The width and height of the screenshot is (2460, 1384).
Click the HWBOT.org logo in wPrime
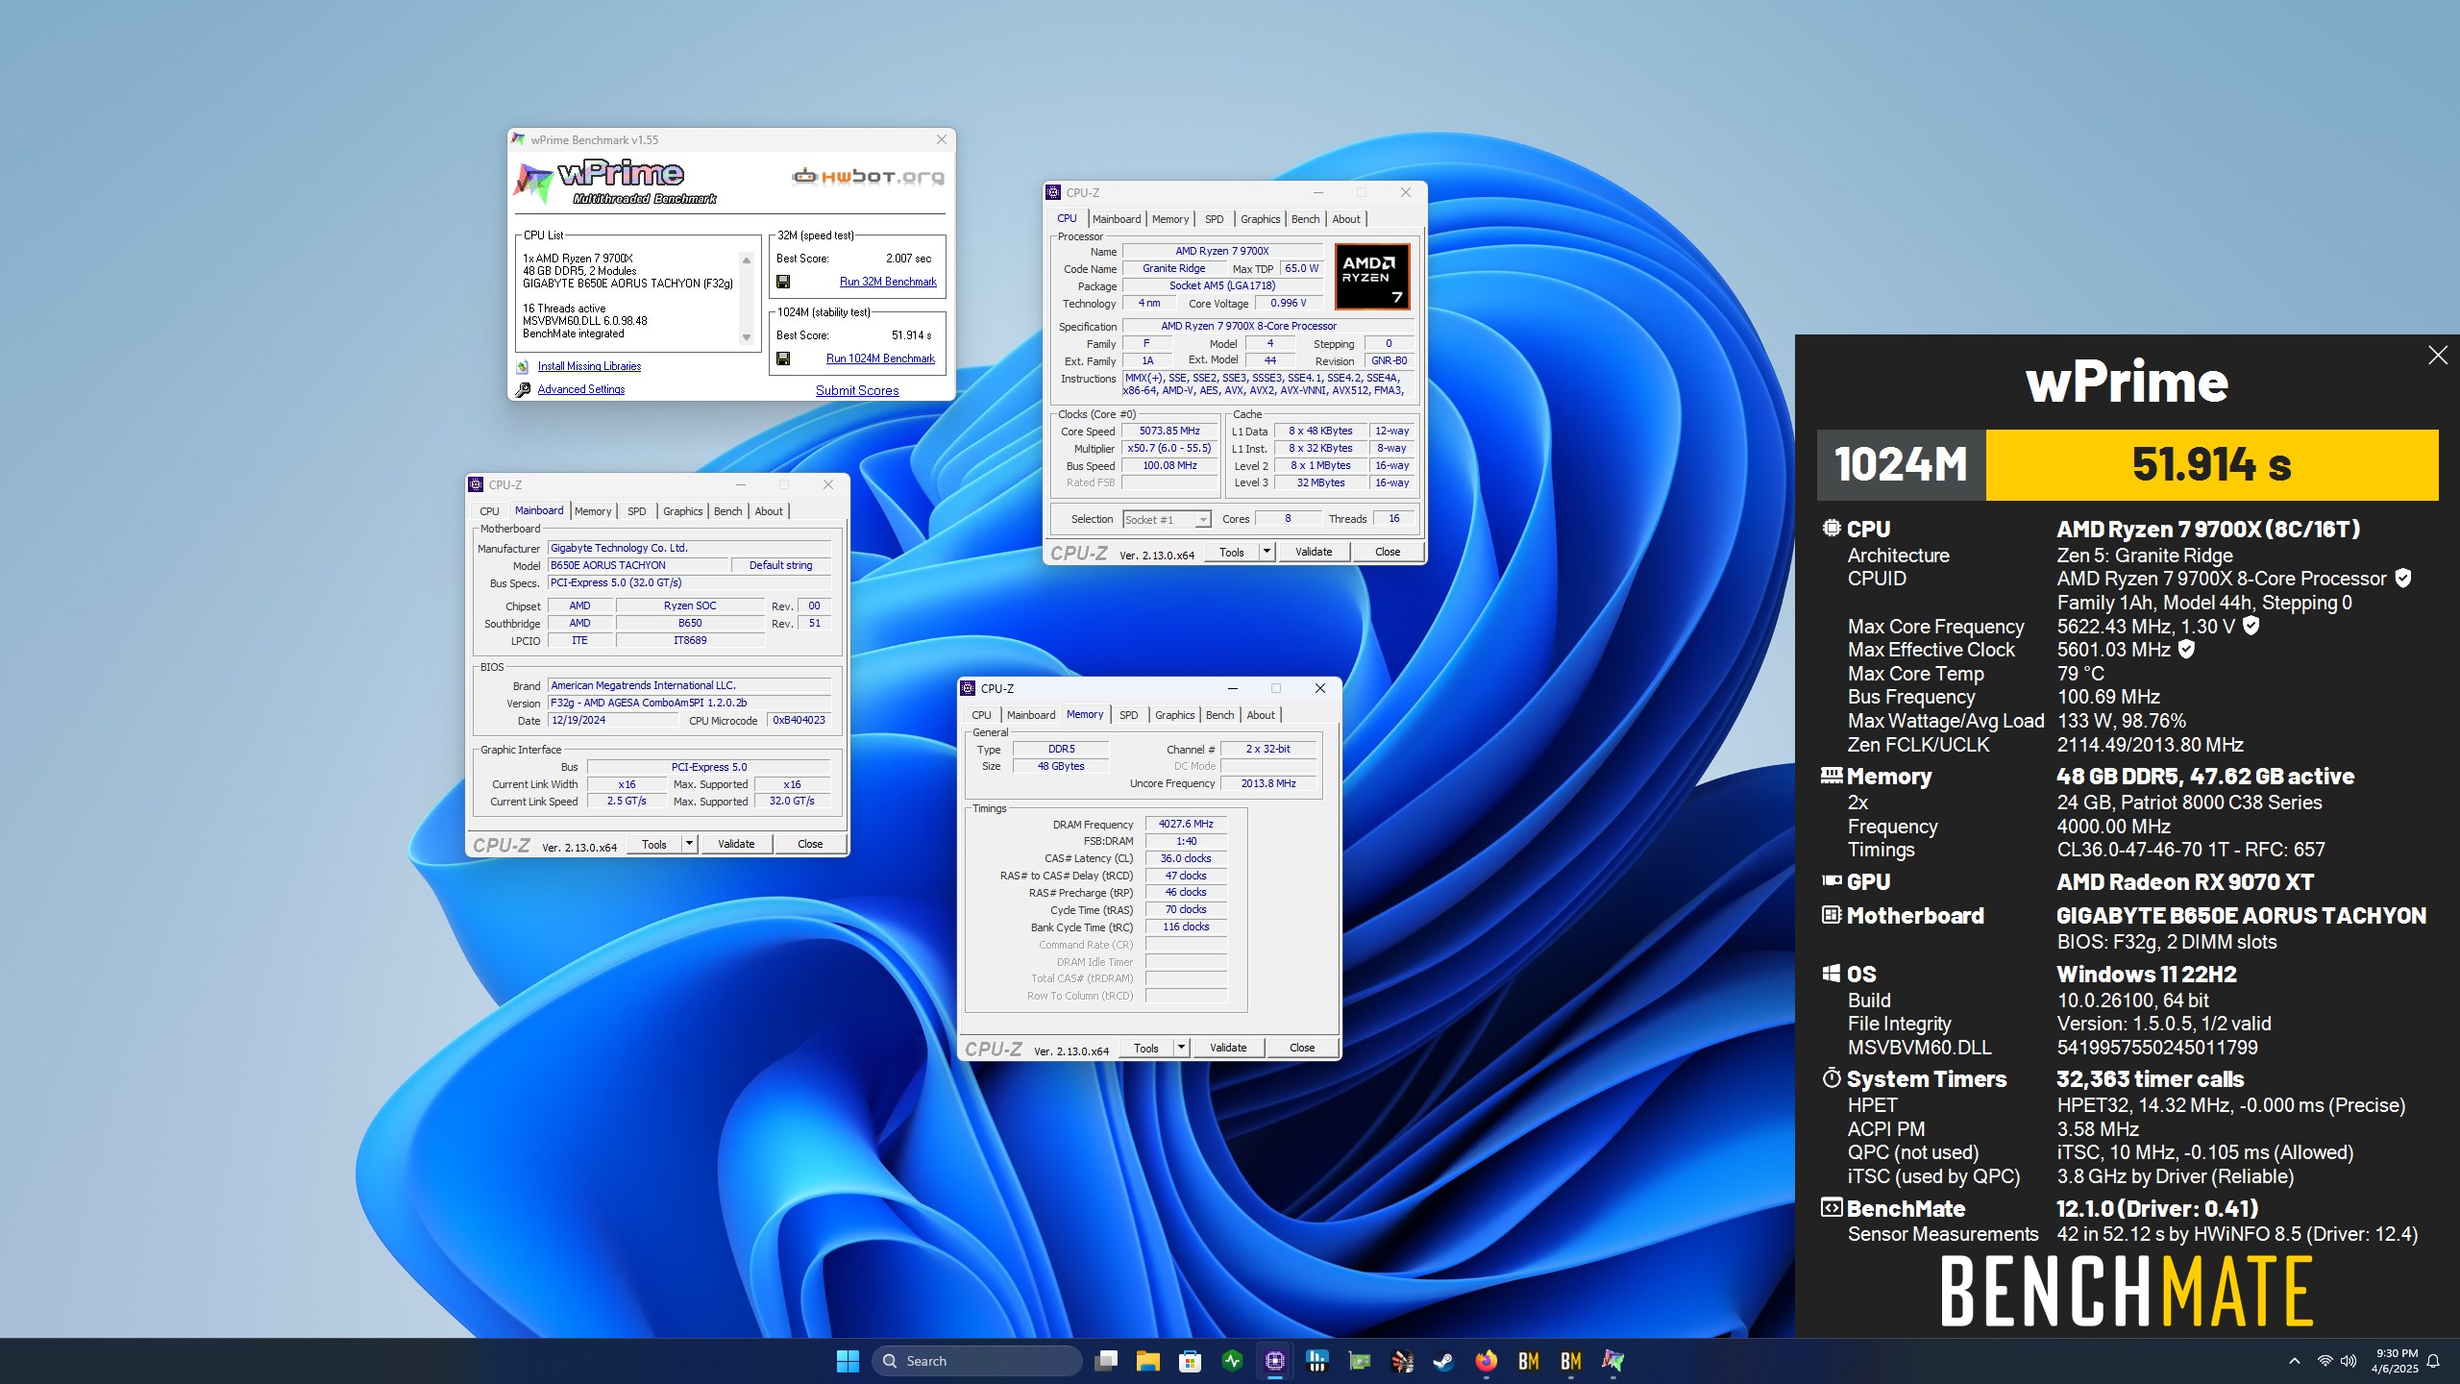click(x=867, y=176)
